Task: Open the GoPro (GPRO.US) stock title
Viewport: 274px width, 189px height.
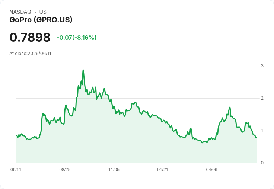Action: click(x=41, y=20)
